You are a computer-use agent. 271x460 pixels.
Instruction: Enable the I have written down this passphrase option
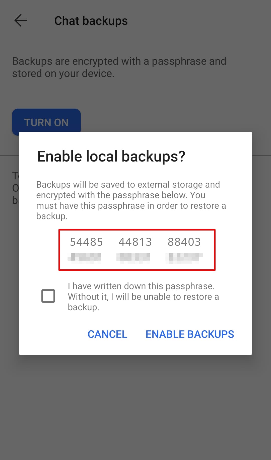click(x=48, y=296)
